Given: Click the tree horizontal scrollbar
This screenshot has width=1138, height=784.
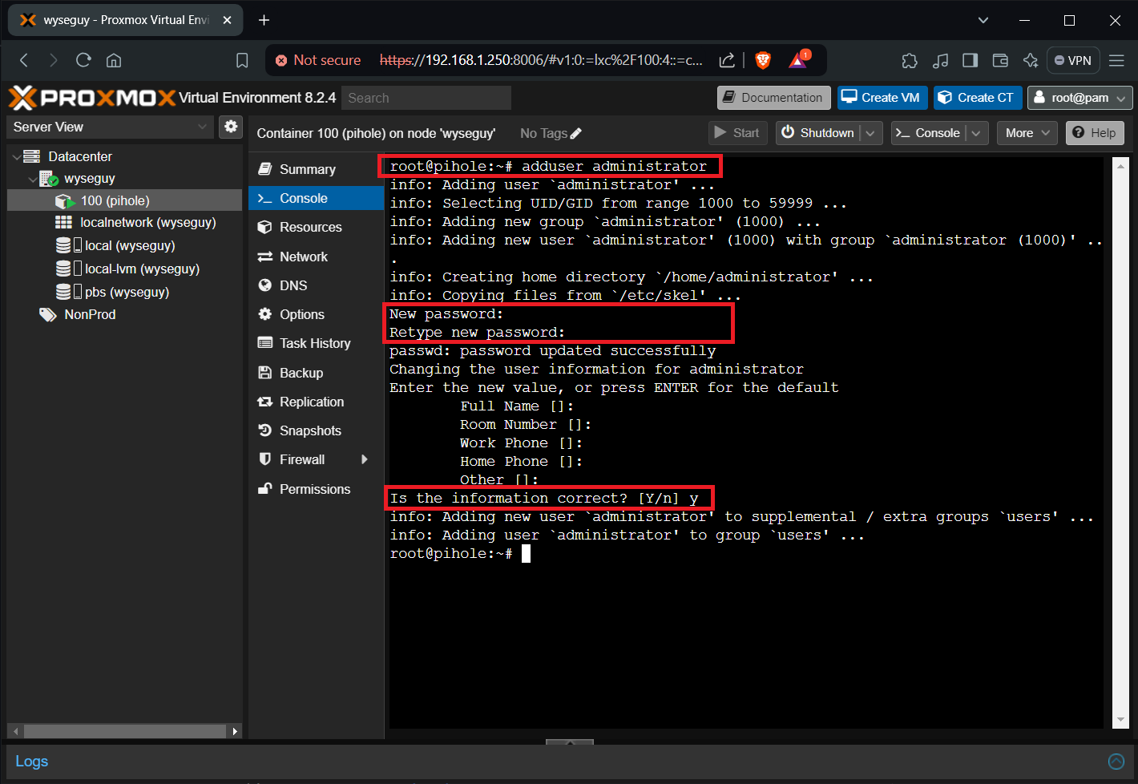Looking at the screenshot, I should click(124, 731).
